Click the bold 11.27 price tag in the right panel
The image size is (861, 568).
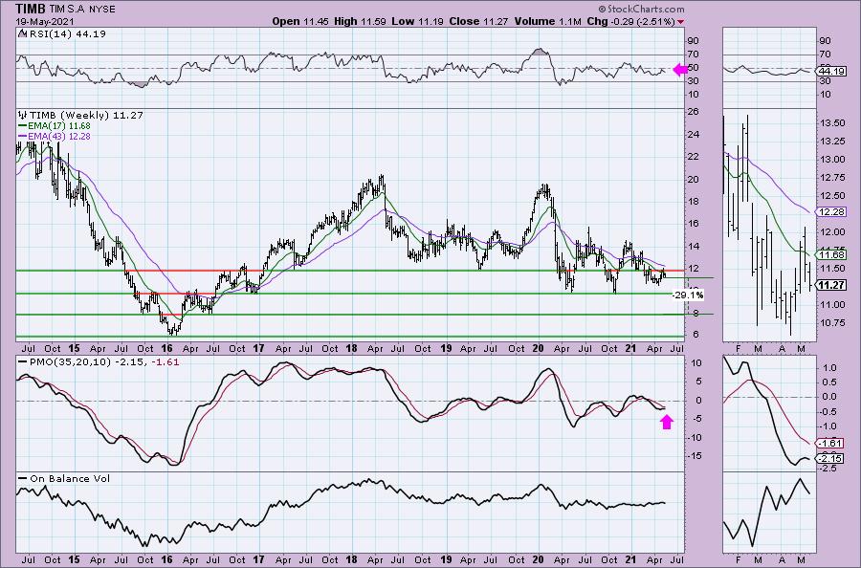[830, 285]
